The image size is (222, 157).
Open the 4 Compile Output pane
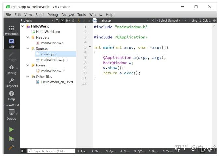pos(125,151)
